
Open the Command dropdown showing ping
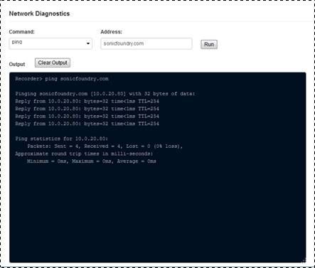(x=50, y=43)
